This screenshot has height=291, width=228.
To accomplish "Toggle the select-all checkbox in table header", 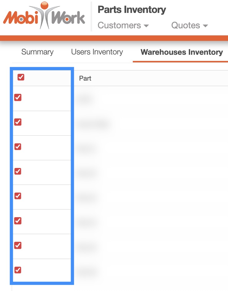I will (x=21, y=78).
